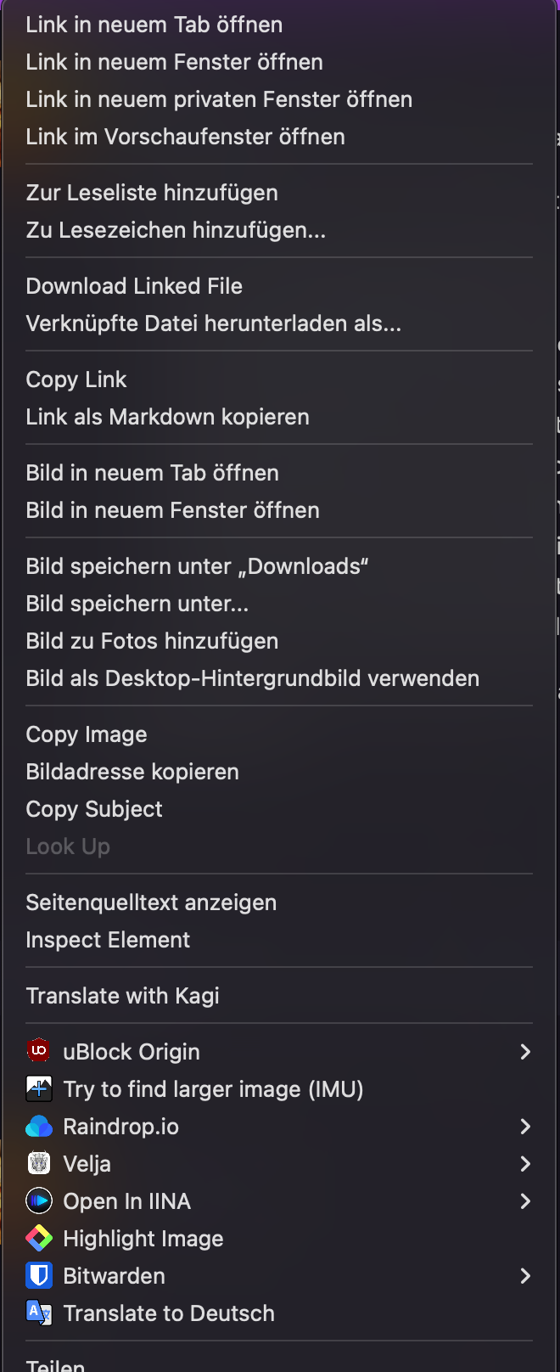
Task: Expand the Raindrop.io submenu chevron
Action: click(x=525, y=1126)
